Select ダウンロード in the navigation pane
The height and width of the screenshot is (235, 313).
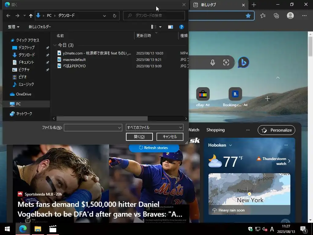[x=26, y=55]
